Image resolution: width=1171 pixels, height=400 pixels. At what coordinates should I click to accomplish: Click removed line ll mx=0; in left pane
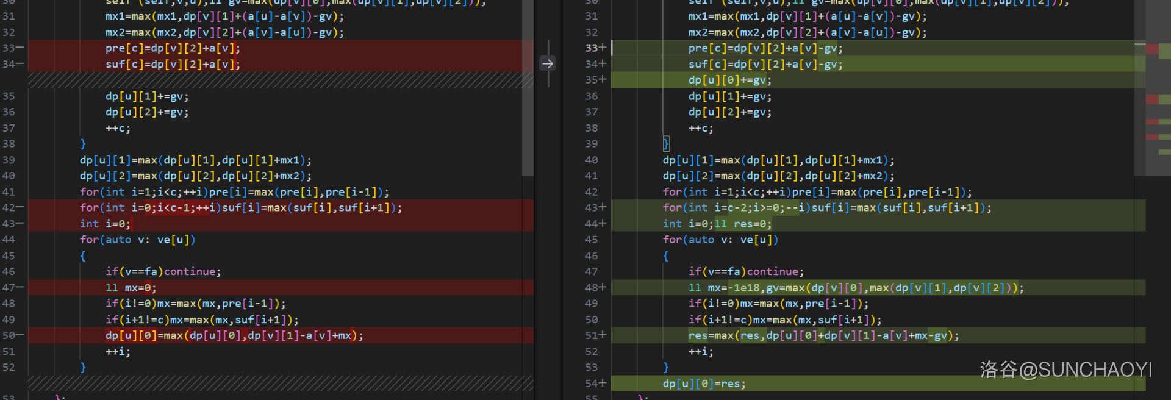coord(131,288)
